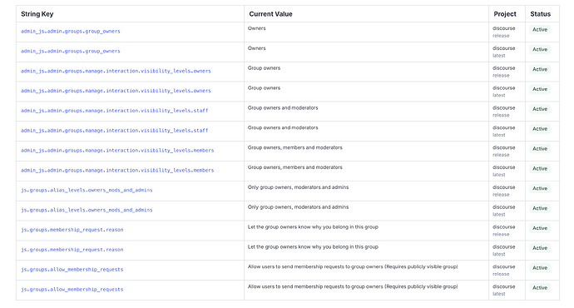Click Active badge for visibility_levels.staff release row
This screenshot has width=574, height=308.
[x=540, y=109]
